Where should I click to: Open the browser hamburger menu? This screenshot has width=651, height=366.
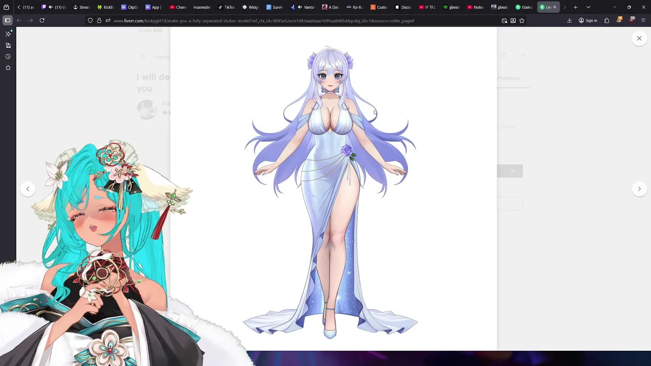643,20
